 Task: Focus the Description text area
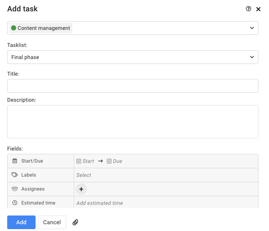click(133, 122)
